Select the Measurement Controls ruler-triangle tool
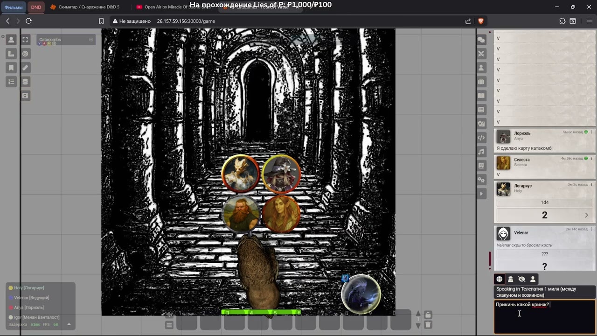Viewport: 597px width, 336px height. [x=12, y=54]
